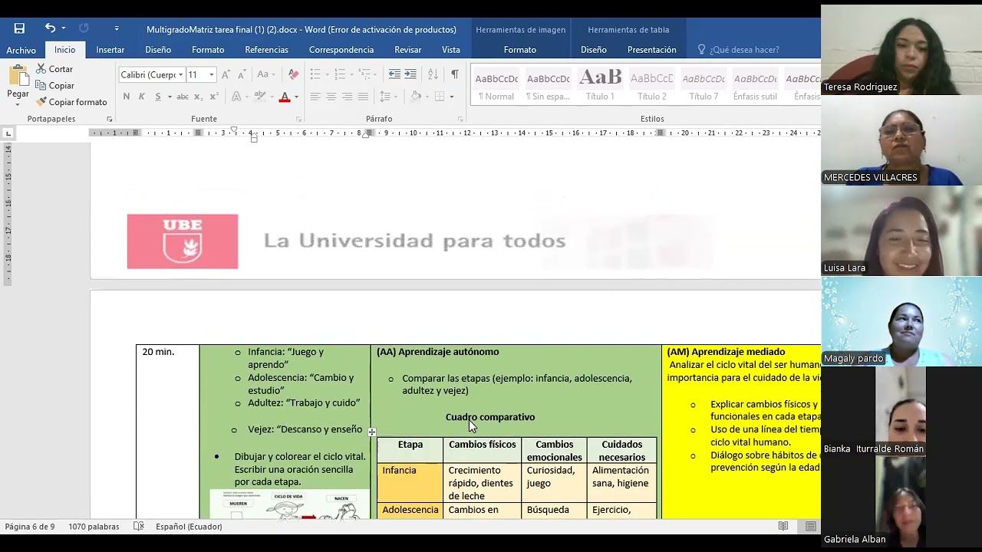Screen dimensions: 982x552
Task: Decrease paragraph indent
Action: pyautogui.click(x=394, y=74)
